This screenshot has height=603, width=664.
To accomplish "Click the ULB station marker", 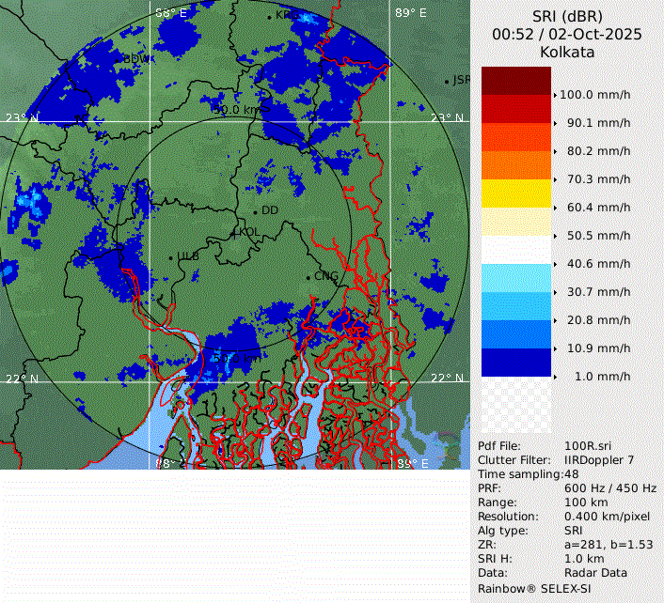I will [x=171, y=256].
